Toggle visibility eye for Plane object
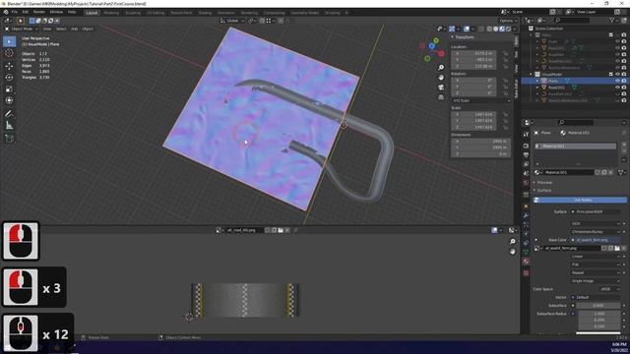 pyautogui.click(x=617, y=81)
